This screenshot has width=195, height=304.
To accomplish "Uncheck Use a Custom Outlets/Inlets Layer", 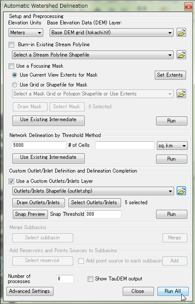I will click(12, 181).
